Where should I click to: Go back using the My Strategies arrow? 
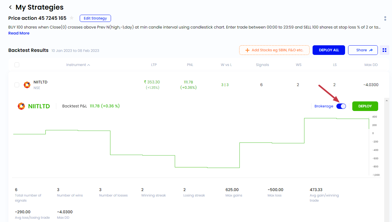coord(11,7)
